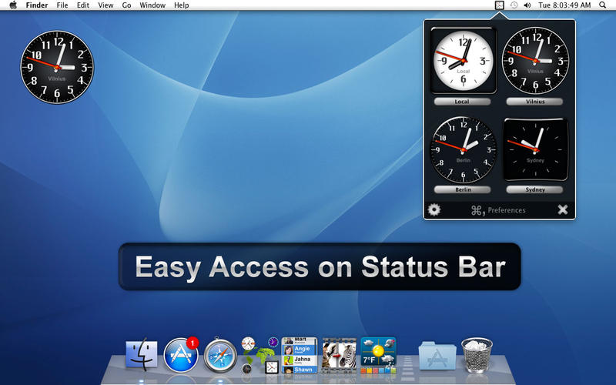Viewport: 616px width, 385px height.
Task: Close the clock panel with X
Action: 562,209
